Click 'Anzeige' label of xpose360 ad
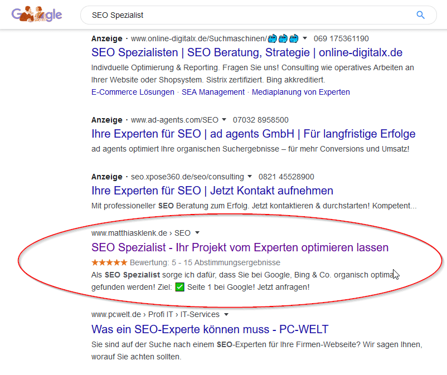 (x=107, y=177)
